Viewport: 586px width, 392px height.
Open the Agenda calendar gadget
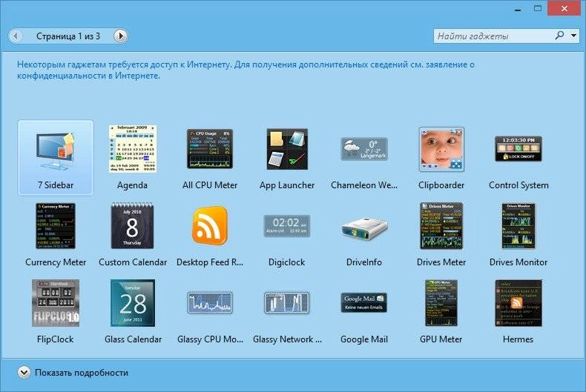[133, 149]
